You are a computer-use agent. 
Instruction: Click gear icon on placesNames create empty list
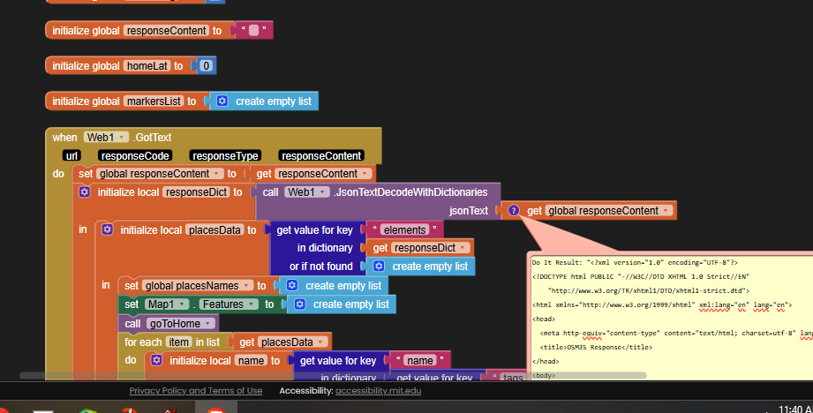click(292, 285)
